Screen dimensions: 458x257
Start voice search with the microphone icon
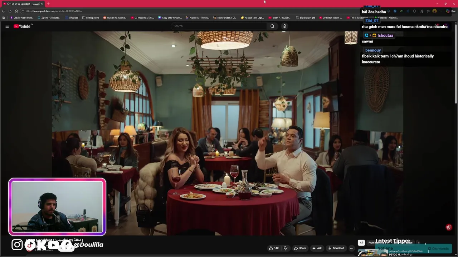(284, 26)
